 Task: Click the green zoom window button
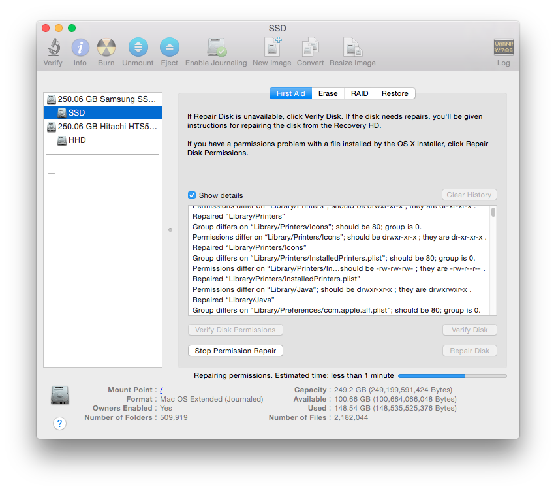(72, 28)
